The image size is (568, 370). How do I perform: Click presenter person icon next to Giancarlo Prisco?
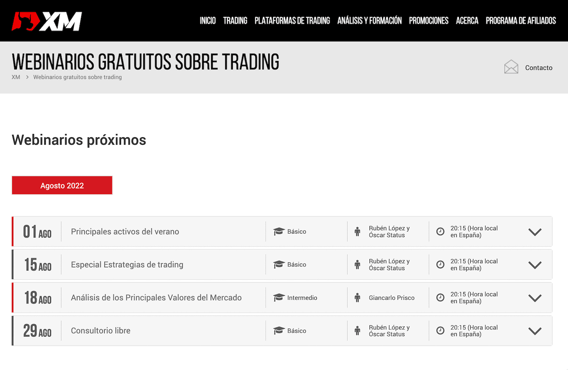click(357, 298)
